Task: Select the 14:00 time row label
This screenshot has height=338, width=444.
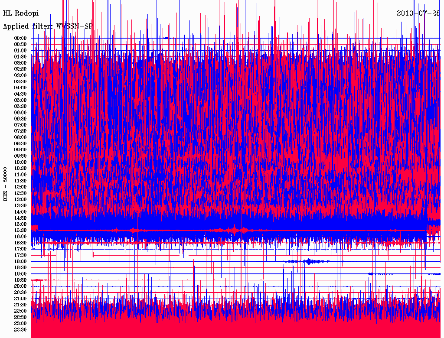Action: pos(20,212)
